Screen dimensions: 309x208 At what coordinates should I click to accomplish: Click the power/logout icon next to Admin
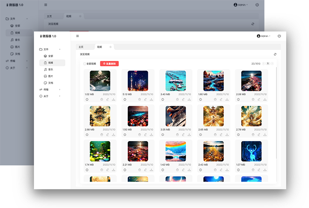click(279, 36)
